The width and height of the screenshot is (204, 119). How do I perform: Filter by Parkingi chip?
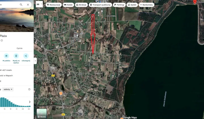click(x=119, y=5)
